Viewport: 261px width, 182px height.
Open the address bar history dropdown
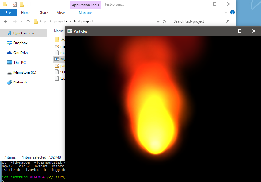click(158, 21)
